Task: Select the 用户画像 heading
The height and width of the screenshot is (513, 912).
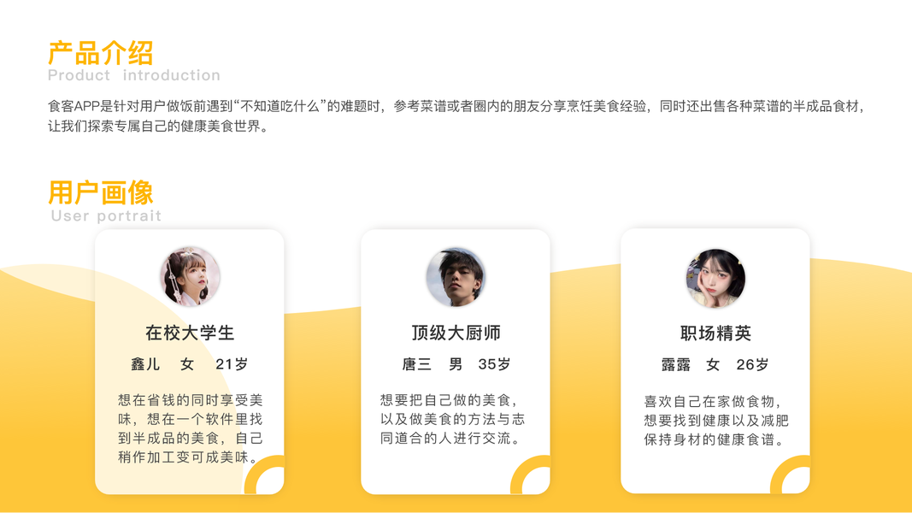Action: (101, 192)
